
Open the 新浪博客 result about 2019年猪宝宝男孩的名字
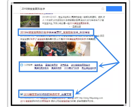pos(55,32)
